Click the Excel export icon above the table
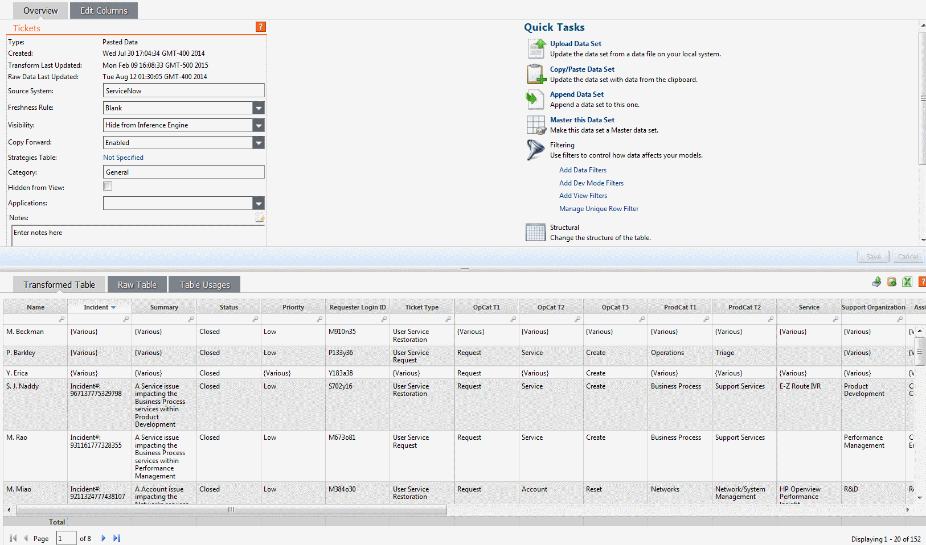This screenshot has width=926, height=545. pyautogui.click(x=907, y=282)
